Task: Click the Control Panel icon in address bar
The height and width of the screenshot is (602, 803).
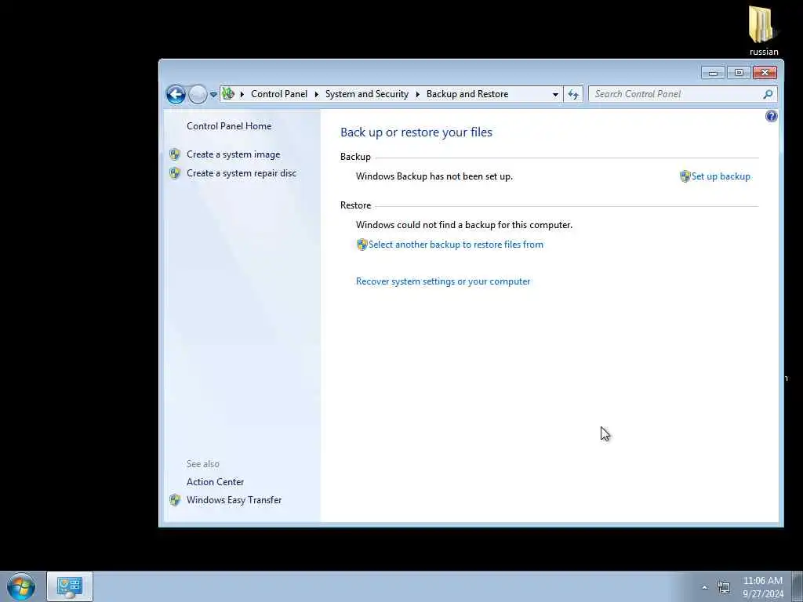Action: (228, 94)
